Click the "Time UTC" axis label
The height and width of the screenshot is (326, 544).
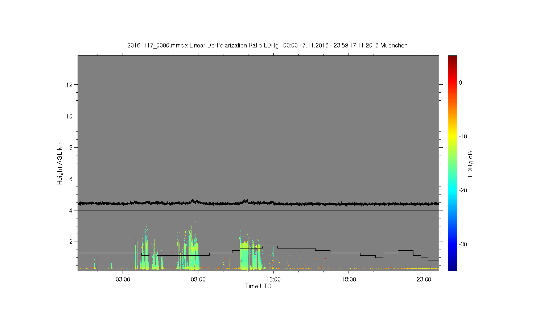click(x=258, y=286)
